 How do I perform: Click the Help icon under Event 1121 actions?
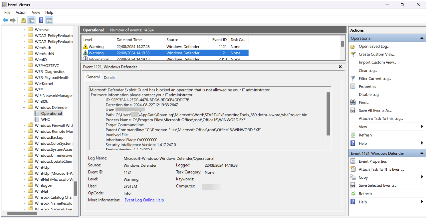pos(353,202)
